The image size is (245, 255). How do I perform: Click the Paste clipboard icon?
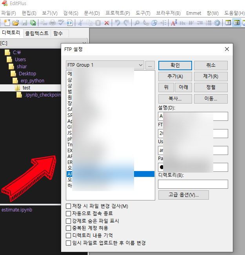tap(98, 23)
